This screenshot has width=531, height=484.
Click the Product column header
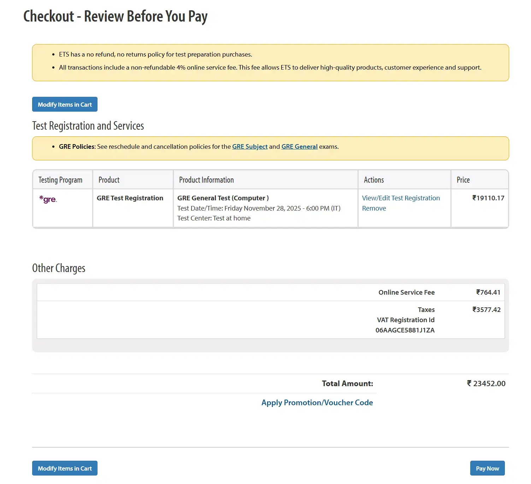[x=109, y=180]
